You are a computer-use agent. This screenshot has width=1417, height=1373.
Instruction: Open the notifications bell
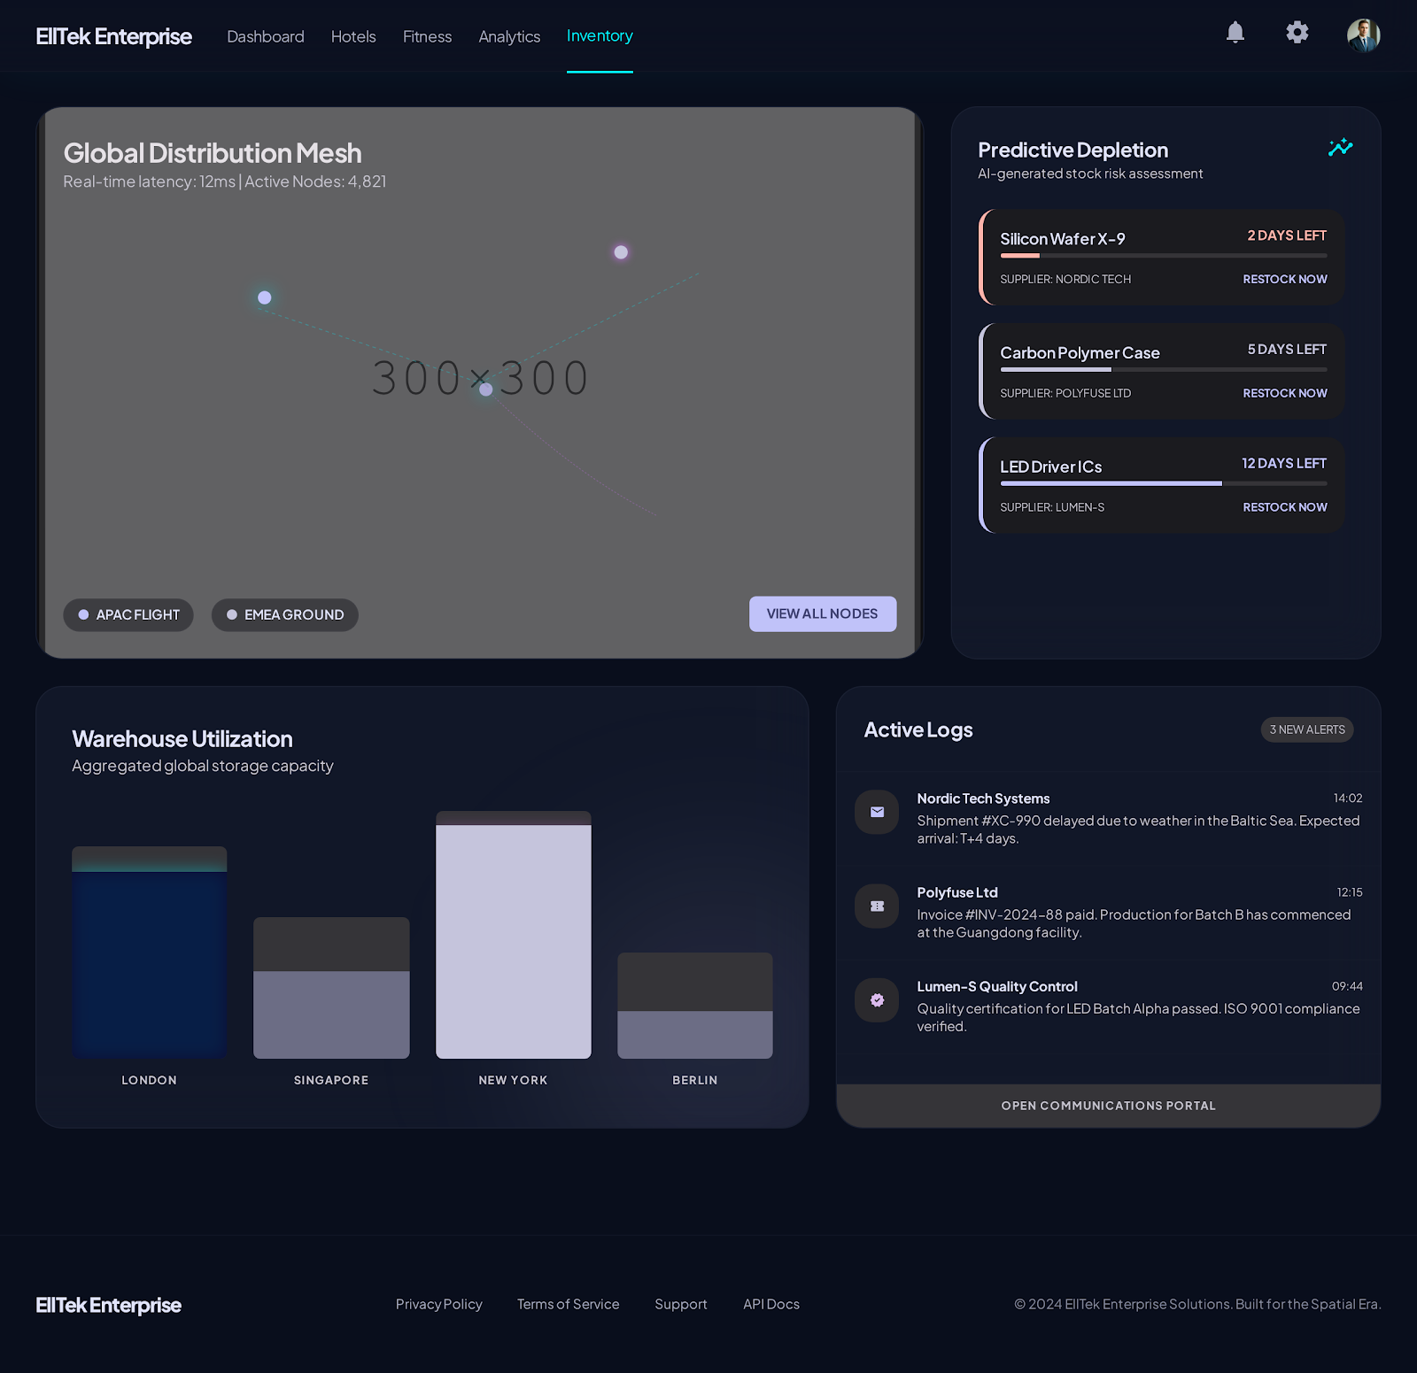[1235, 33]
